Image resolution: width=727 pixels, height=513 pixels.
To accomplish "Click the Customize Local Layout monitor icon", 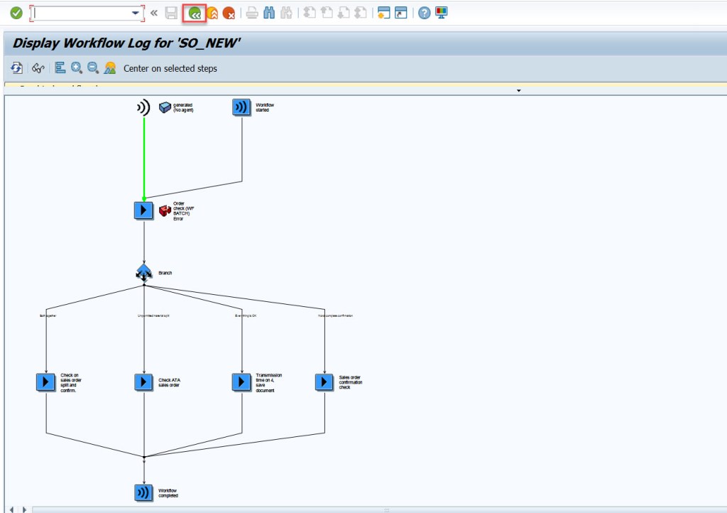I will 440,11.
